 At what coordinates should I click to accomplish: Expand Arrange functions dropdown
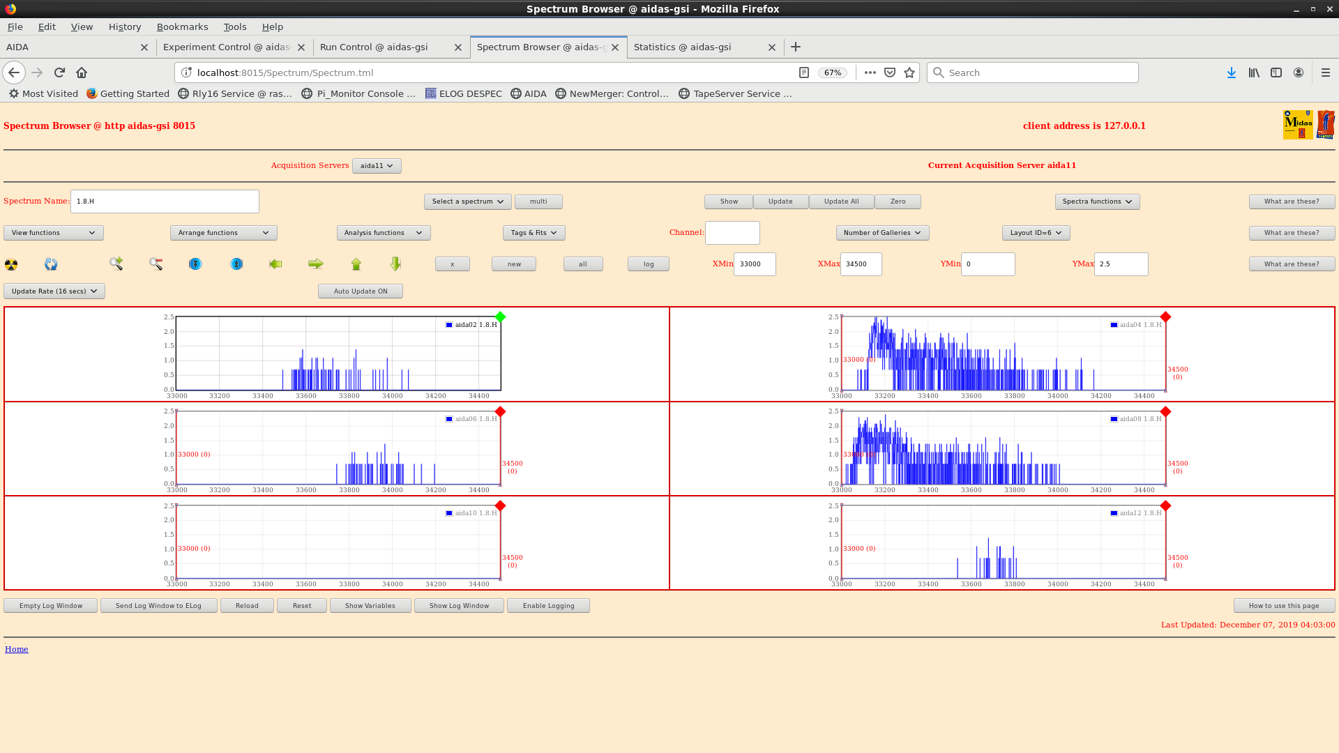pos(224,233)
